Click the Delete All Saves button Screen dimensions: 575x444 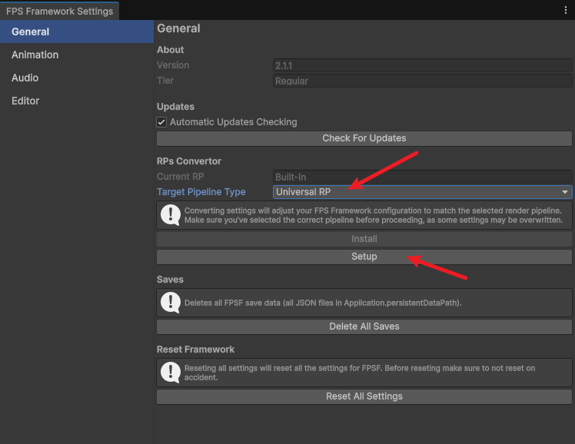(x=364, y=326)
